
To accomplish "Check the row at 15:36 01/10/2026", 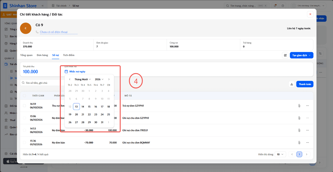I will [x=24, y=143].
